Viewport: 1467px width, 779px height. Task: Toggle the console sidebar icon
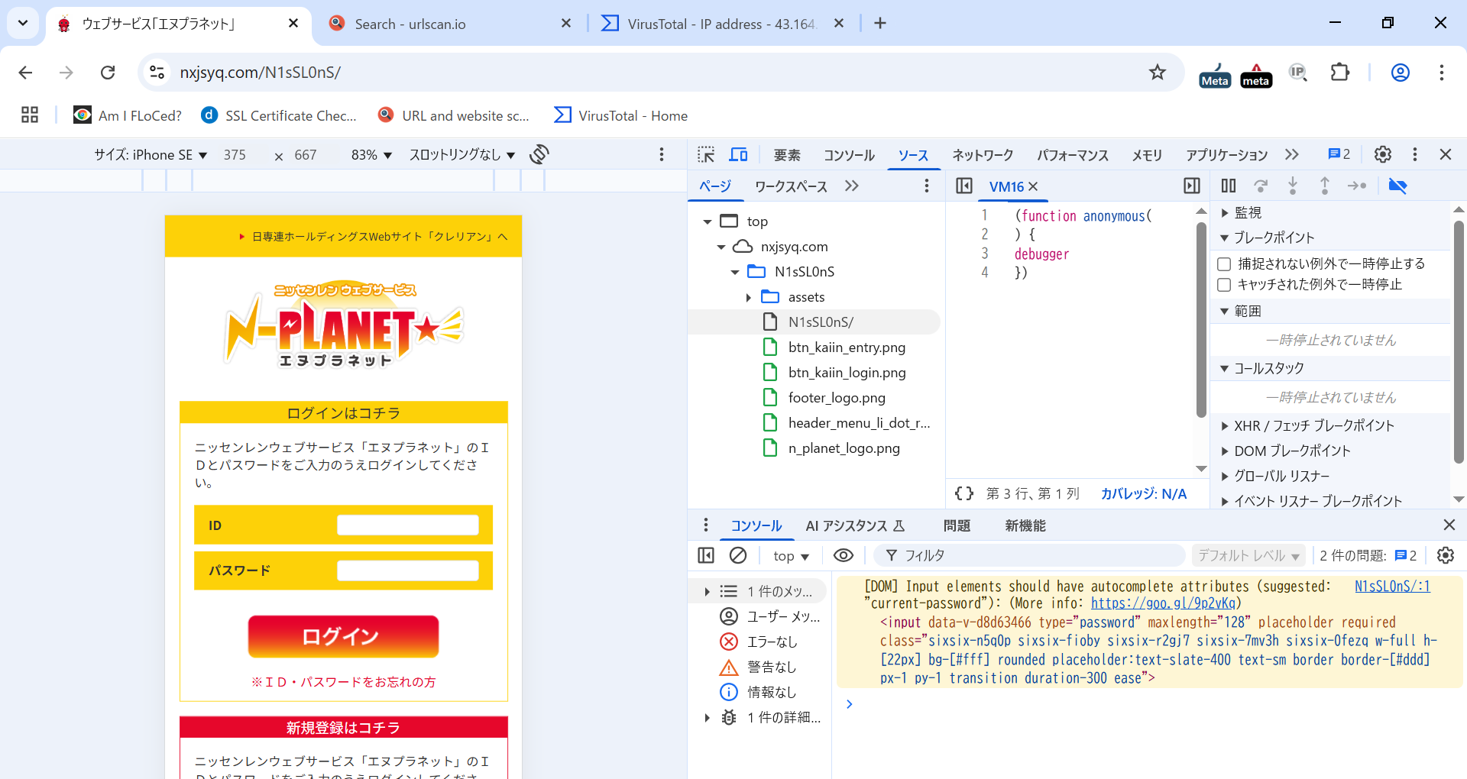tap(706, 555)
